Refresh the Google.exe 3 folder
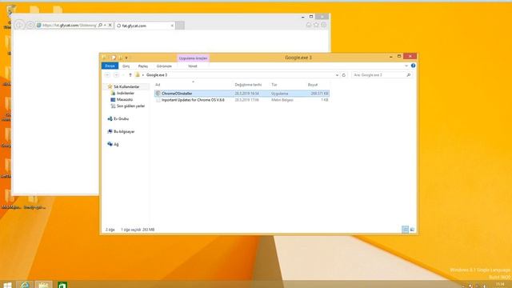The image size is (512, 288). pos(343,75)
